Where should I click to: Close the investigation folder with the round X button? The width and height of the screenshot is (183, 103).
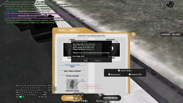click(134, 34)
